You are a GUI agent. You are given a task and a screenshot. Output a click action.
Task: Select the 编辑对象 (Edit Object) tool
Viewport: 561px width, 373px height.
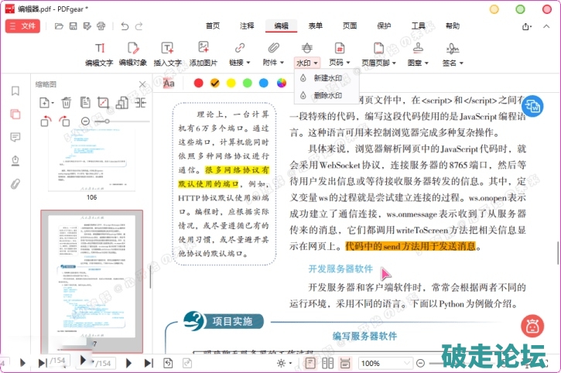click(x=132, y=53)
